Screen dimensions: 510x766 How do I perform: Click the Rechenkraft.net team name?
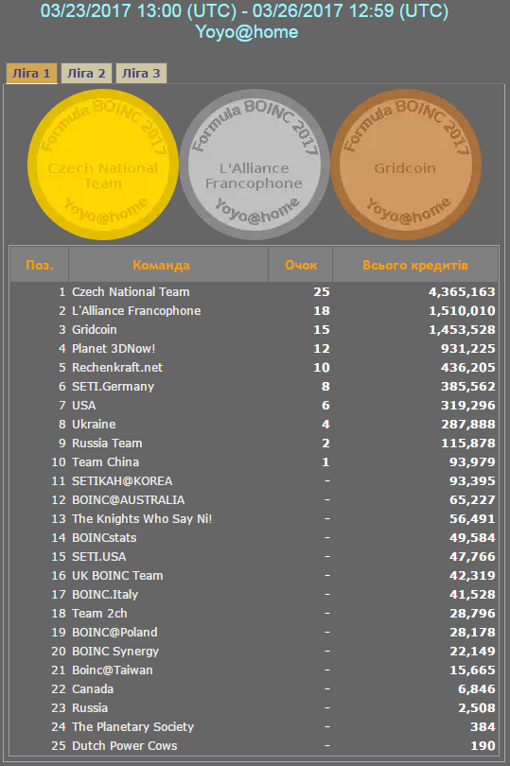pos(117,367)
